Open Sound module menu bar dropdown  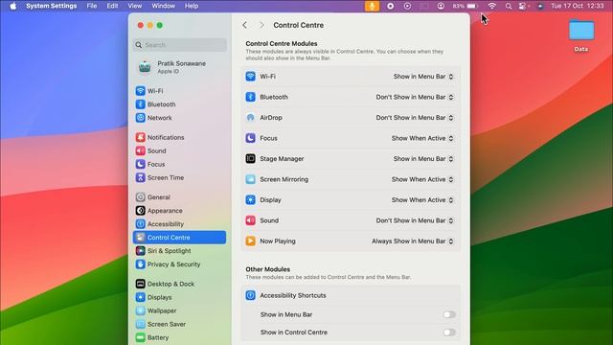[415, 220]
